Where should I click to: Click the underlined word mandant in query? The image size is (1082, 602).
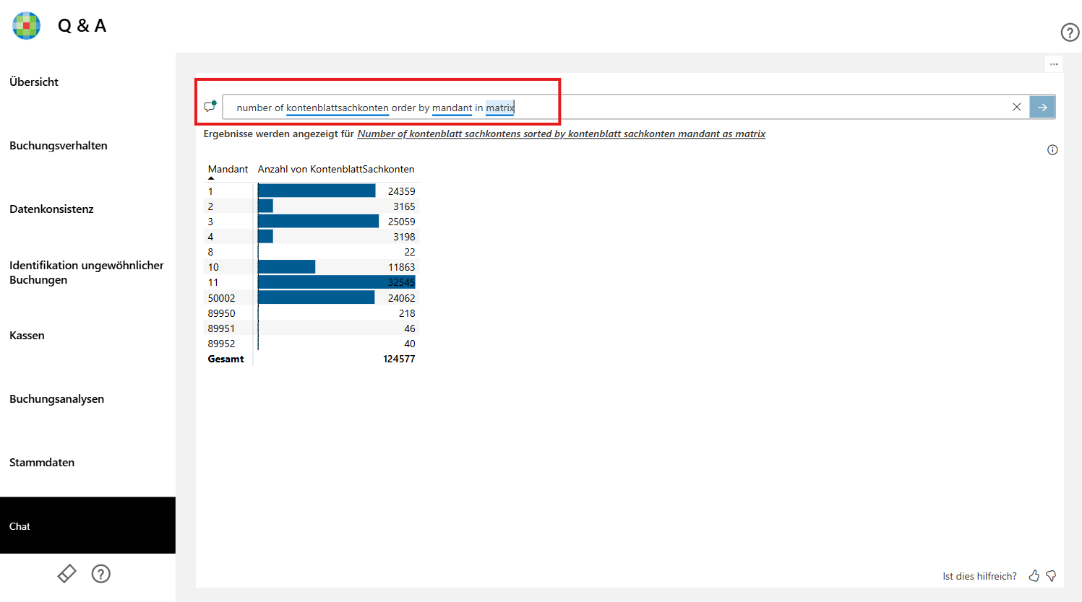click(452, 108)
